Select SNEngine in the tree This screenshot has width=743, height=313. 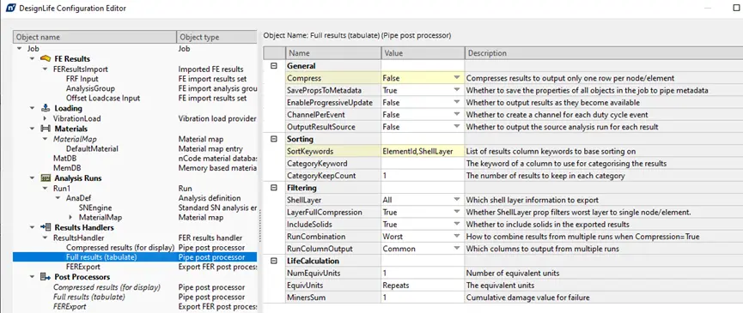[x=94, y=208]
